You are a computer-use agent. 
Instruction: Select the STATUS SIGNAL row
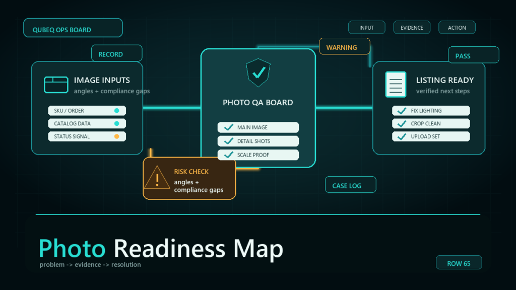87,136
